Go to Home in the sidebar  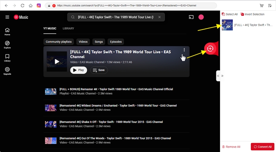tap(7, 32)
